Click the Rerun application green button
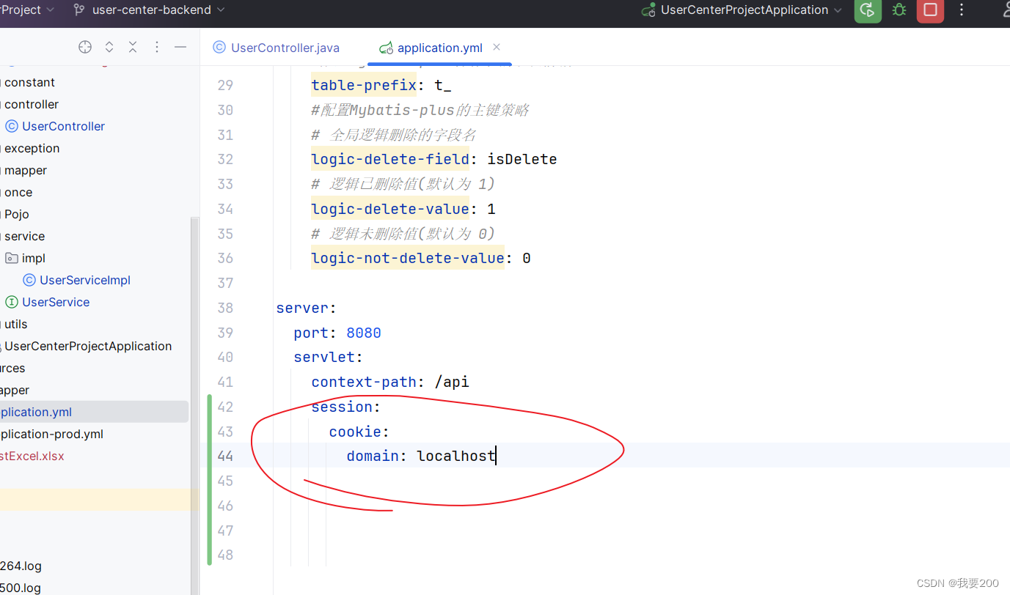Image resolution: width=1010 pixels, height=595 pixels. [868, 10]
